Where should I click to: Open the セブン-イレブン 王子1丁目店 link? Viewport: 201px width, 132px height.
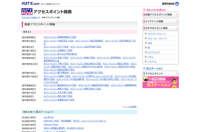click(x=56, y=47)
